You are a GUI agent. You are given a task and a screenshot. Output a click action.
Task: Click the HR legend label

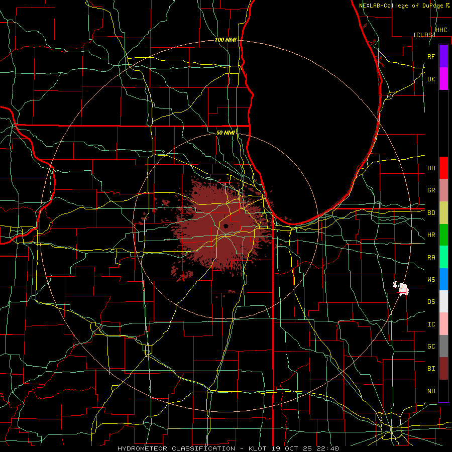(x=431, y=235)
